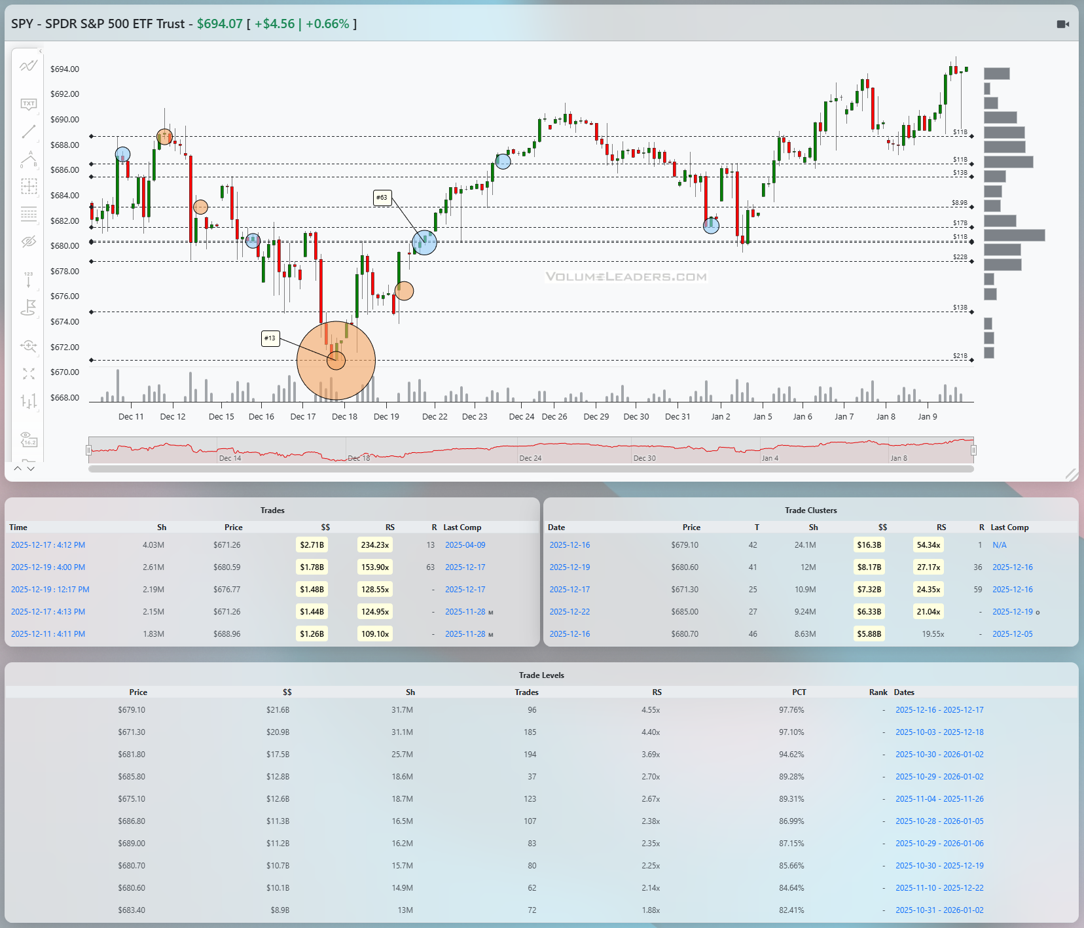1084x928 pixels.
Task: Click the 97.76% PCT value
Action: click(x=791, y=710)
